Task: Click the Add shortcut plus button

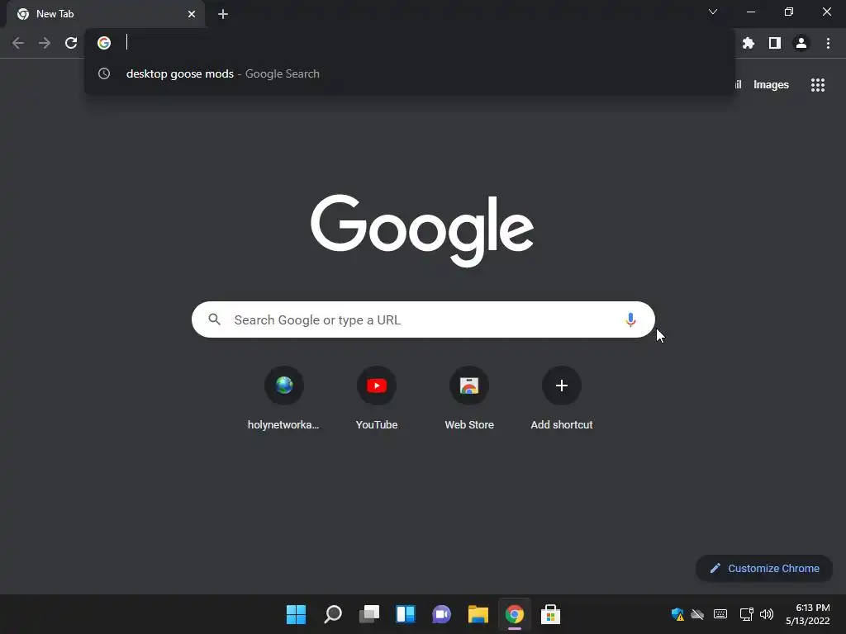Action: tap(562, 386)
